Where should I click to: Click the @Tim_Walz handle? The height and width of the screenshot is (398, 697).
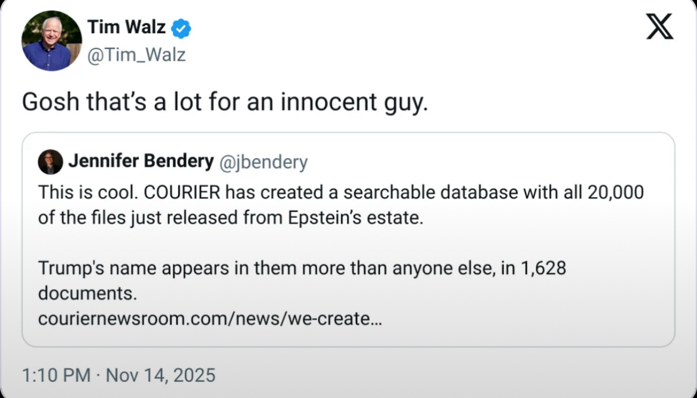click(x=136, y=55)
